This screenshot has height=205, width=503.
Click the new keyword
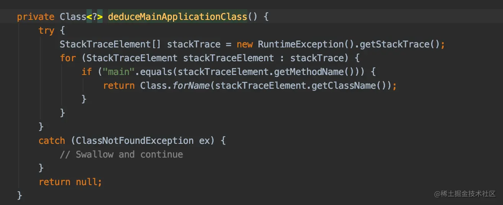point(245,44)
